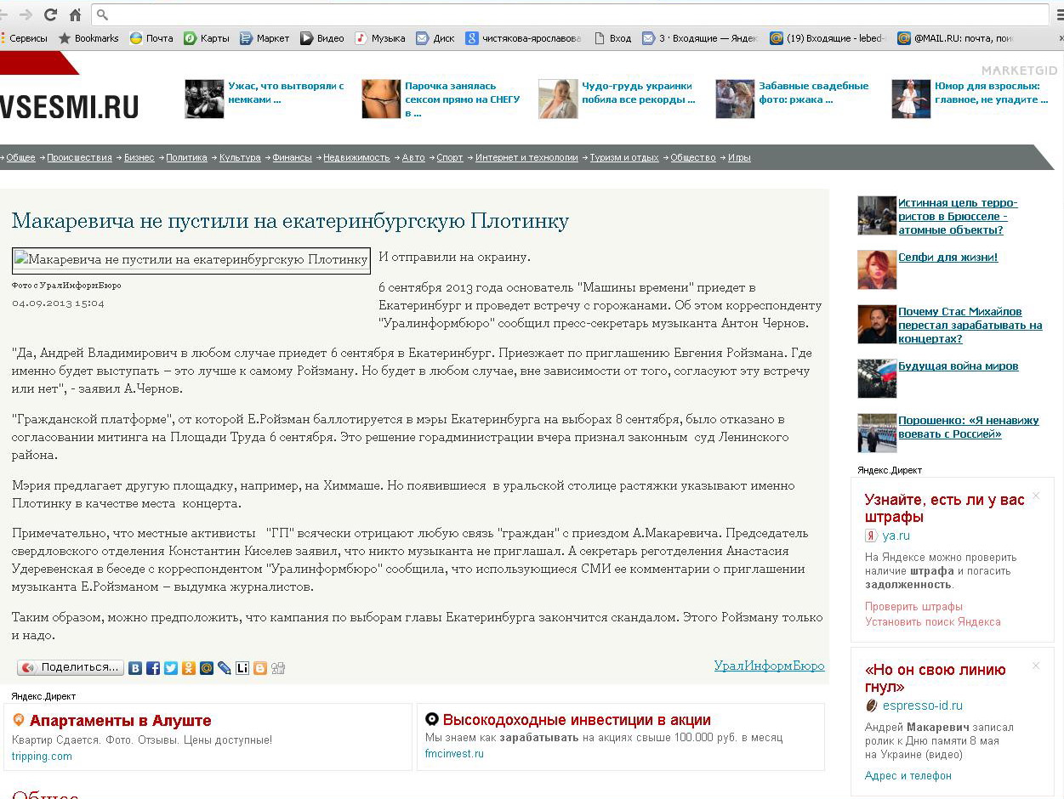Click the forward navigation arrow
This screenshot has width=1064, height=799.
tap(26, 14)
